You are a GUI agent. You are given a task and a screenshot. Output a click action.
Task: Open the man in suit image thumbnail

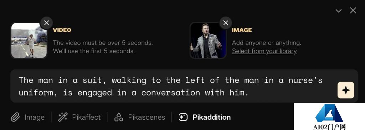coord(208,40)
